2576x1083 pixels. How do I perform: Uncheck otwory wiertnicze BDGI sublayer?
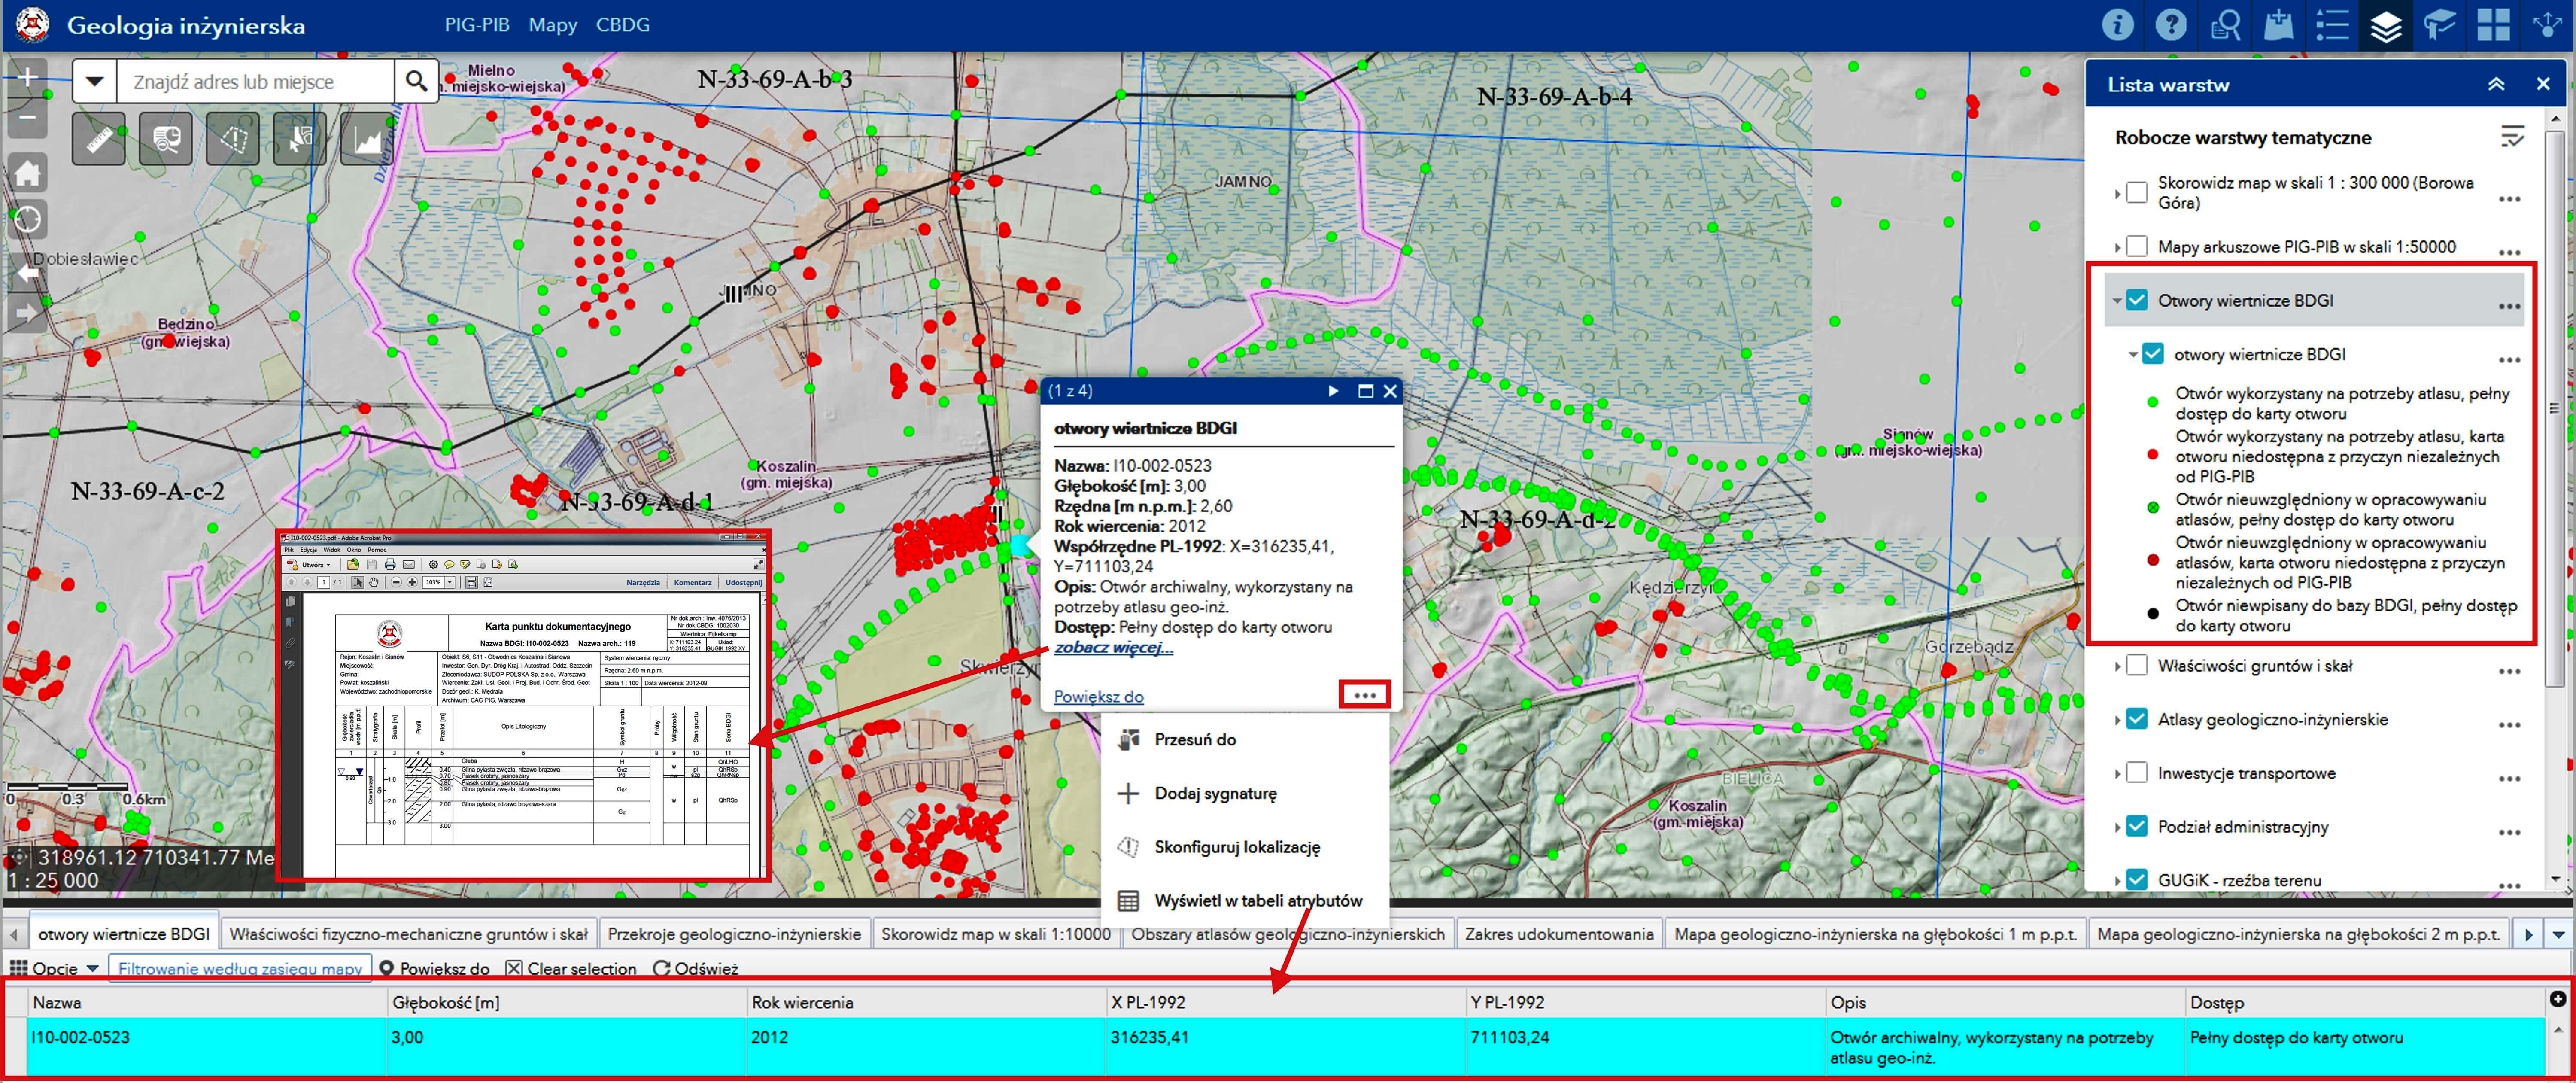tap(2153, 354)
